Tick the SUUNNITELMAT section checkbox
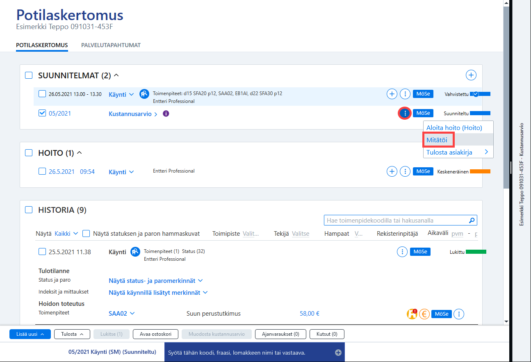 click(29, 75)
